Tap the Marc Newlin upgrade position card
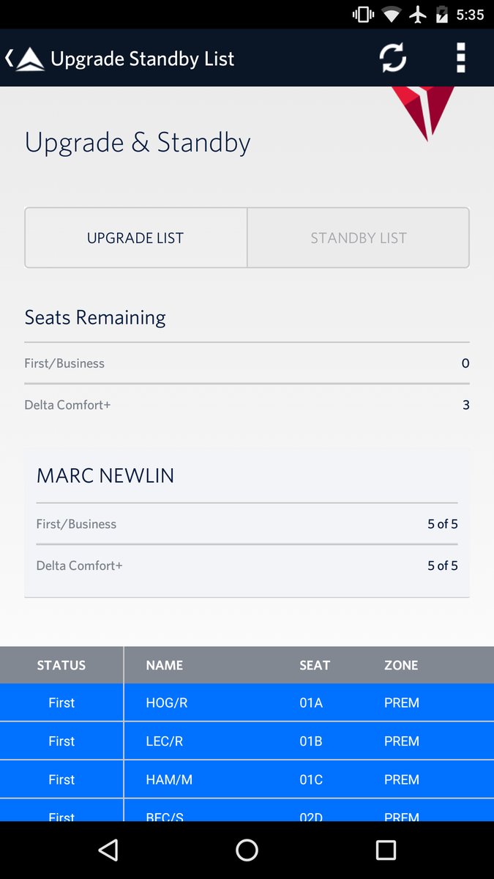This screenshot has height=879, width=494. 247,522
